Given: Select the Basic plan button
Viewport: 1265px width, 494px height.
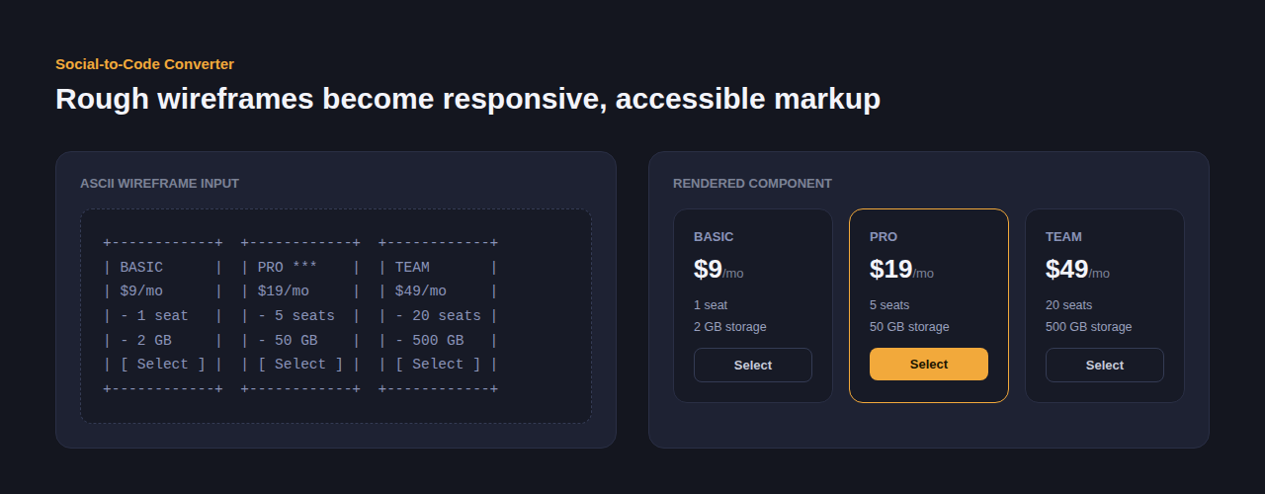Looking at the screenshot, I should [753, 365].
